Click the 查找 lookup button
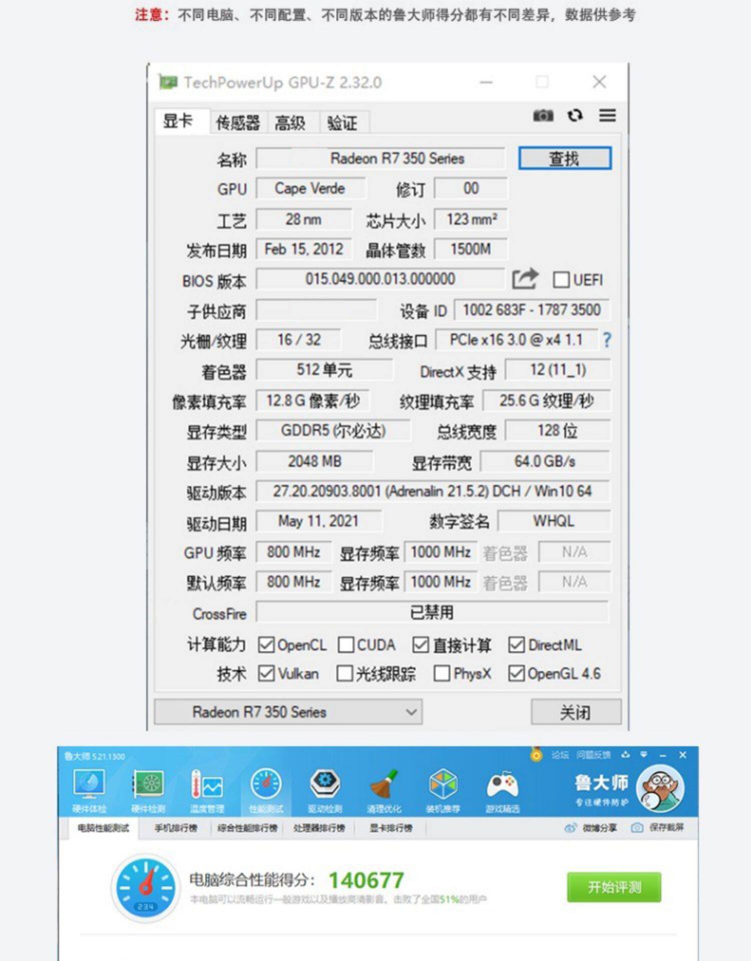 (x=565, y=159)
